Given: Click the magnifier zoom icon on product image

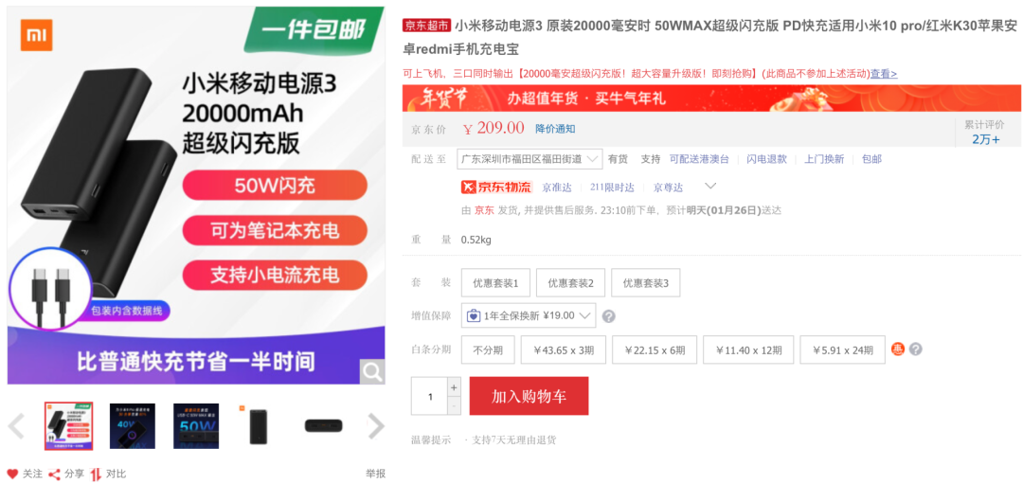Looking at the screenshot, I should click(x=372, y=372).
